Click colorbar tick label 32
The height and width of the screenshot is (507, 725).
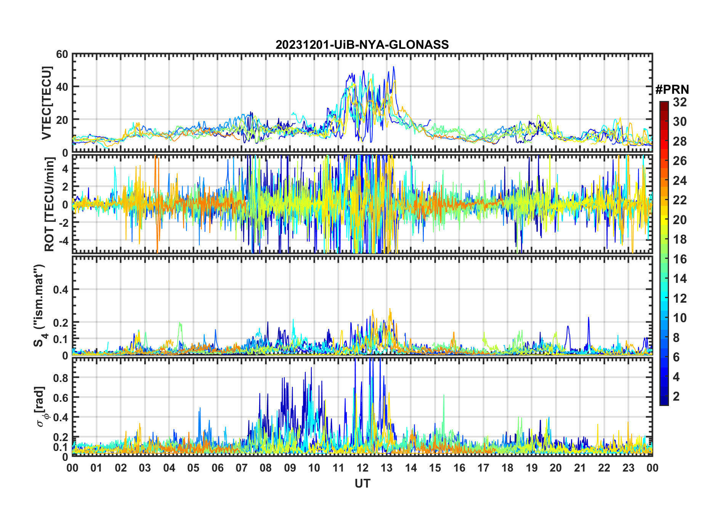(x=680, y=102)
